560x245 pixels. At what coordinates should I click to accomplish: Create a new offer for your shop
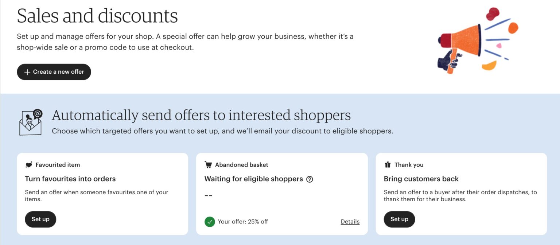(54, 72)
